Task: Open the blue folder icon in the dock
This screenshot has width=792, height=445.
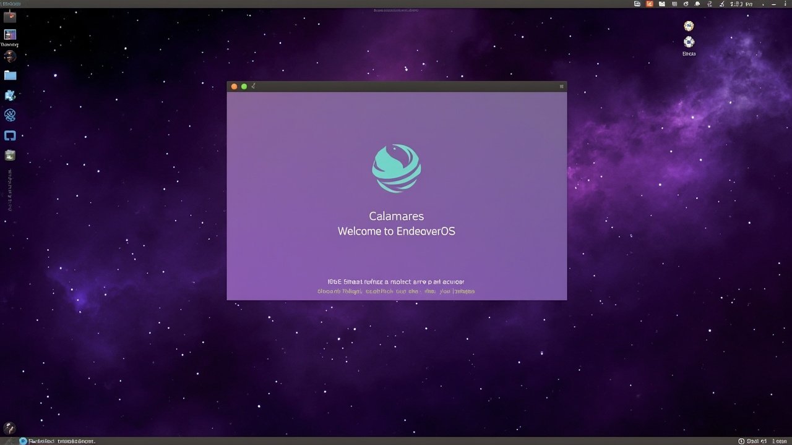Action: pos(10,75)
